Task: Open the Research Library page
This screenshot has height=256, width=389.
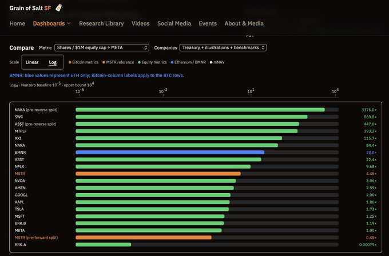Action: 101,23
